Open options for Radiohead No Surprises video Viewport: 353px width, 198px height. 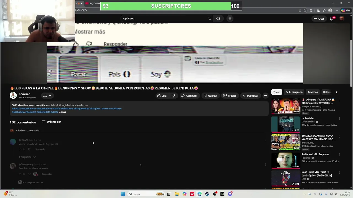tap(339, 155)
